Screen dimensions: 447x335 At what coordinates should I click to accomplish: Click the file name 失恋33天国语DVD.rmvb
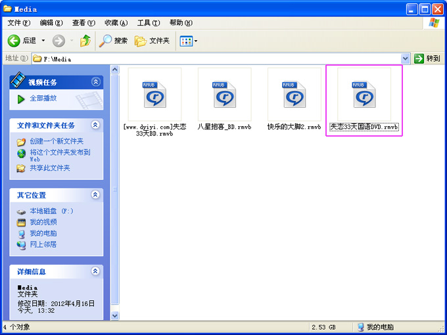[x=364, y=127]
